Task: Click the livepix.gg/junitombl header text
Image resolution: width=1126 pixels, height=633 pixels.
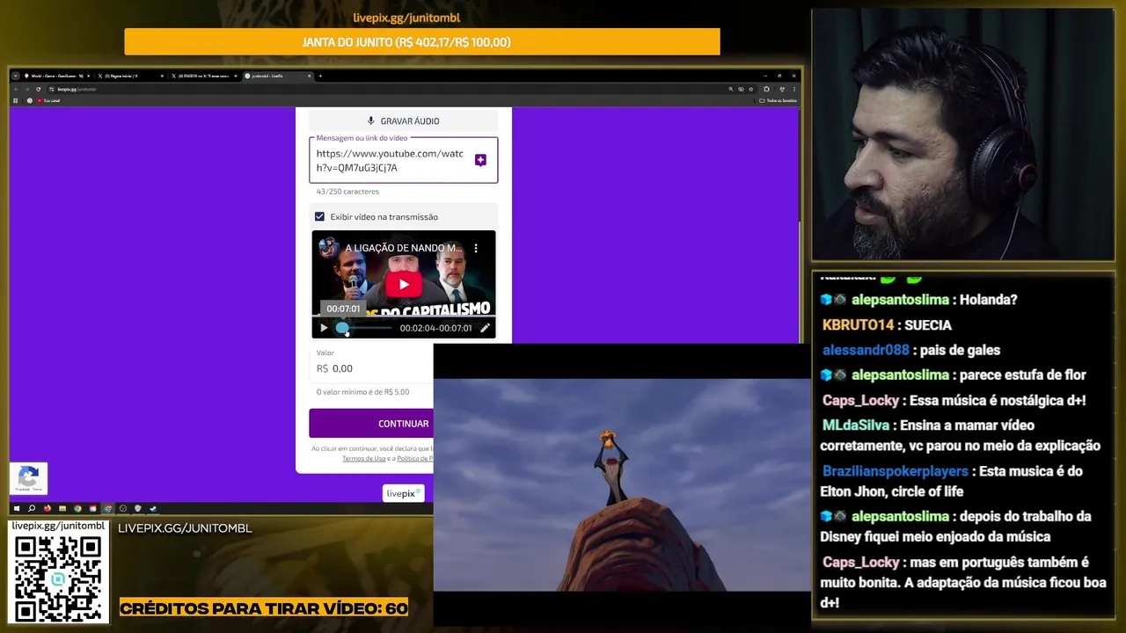Action: tap(406, 18)
